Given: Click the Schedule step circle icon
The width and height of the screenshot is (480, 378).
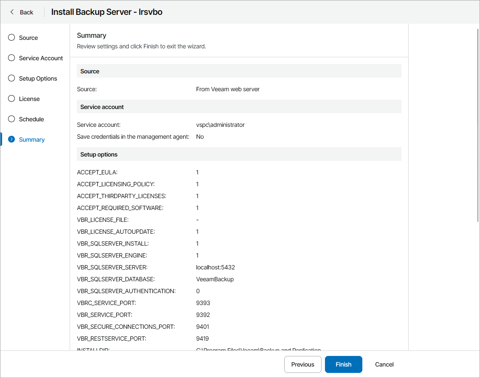Looking at the screenshot, I should pos(11,119).
